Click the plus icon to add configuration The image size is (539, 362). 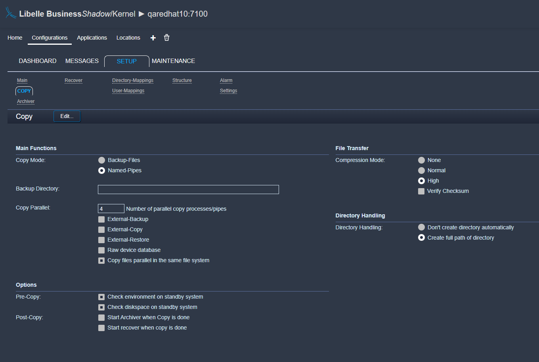point(153,38)
